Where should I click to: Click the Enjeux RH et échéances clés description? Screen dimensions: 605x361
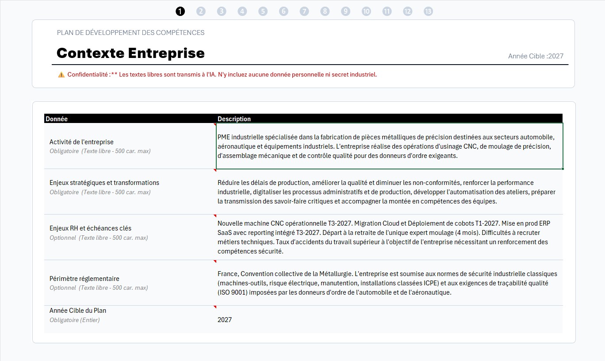[389, 237]
